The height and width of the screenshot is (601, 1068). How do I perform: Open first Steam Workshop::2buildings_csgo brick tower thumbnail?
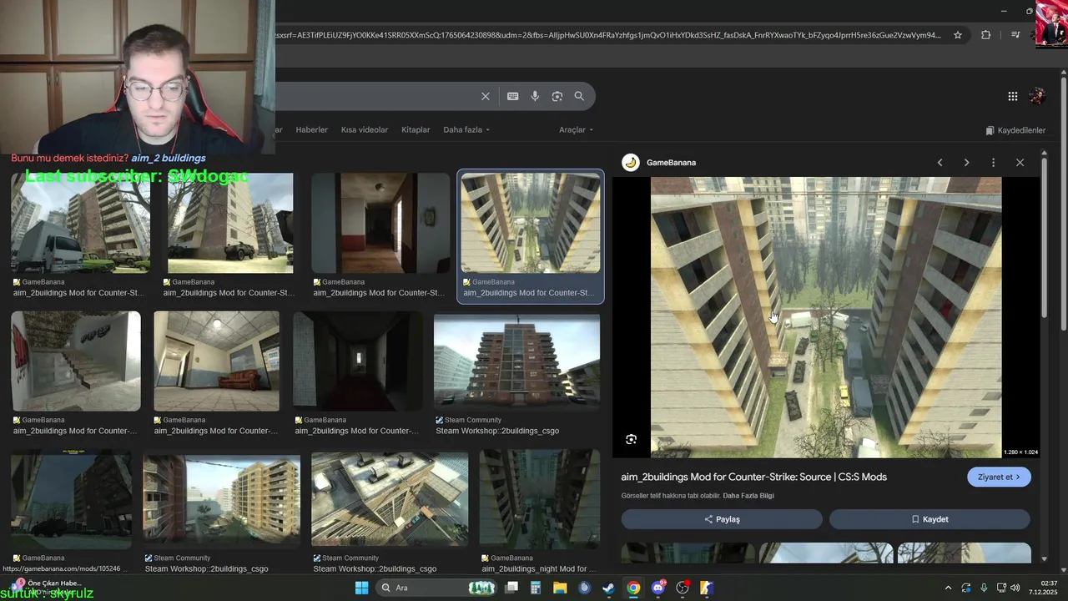(x=517, y=361)
